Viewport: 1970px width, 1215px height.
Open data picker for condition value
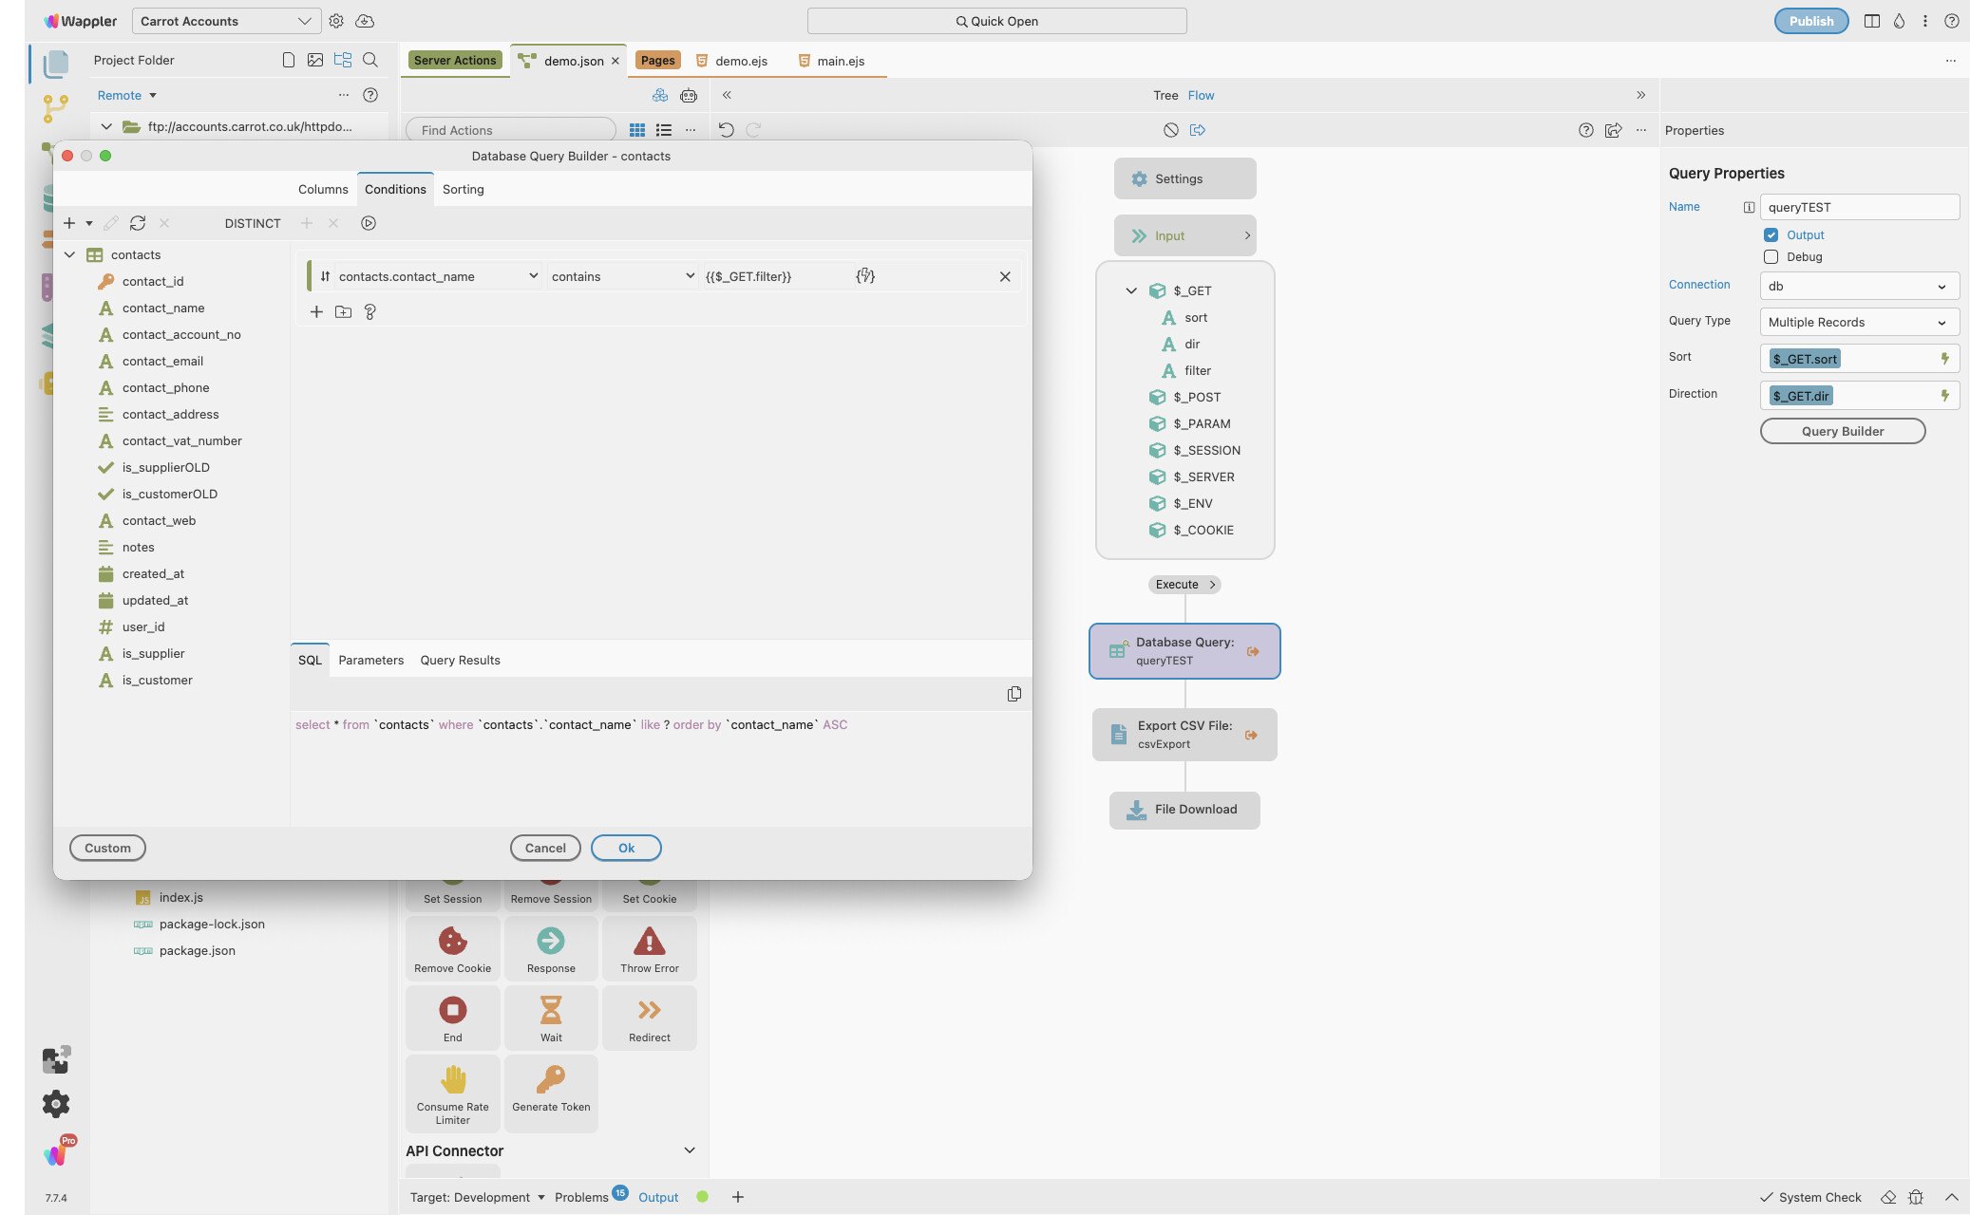coord(864,276)
